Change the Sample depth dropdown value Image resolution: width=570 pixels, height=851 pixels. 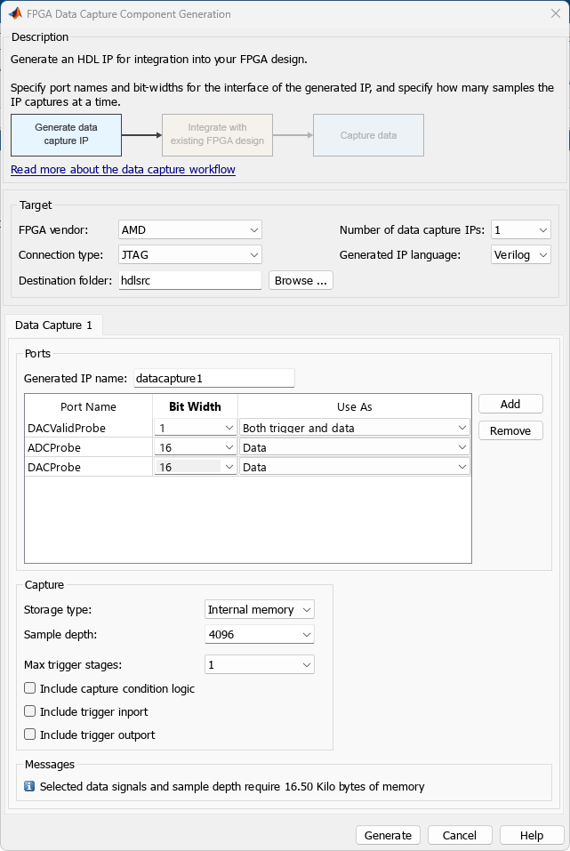tap(259, 635)
